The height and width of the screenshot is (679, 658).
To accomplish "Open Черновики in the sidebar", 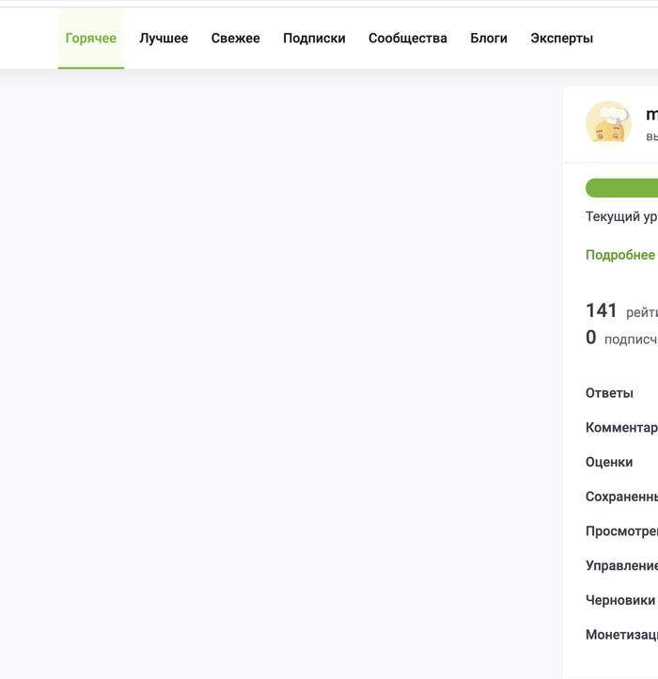I will [620, 600].
